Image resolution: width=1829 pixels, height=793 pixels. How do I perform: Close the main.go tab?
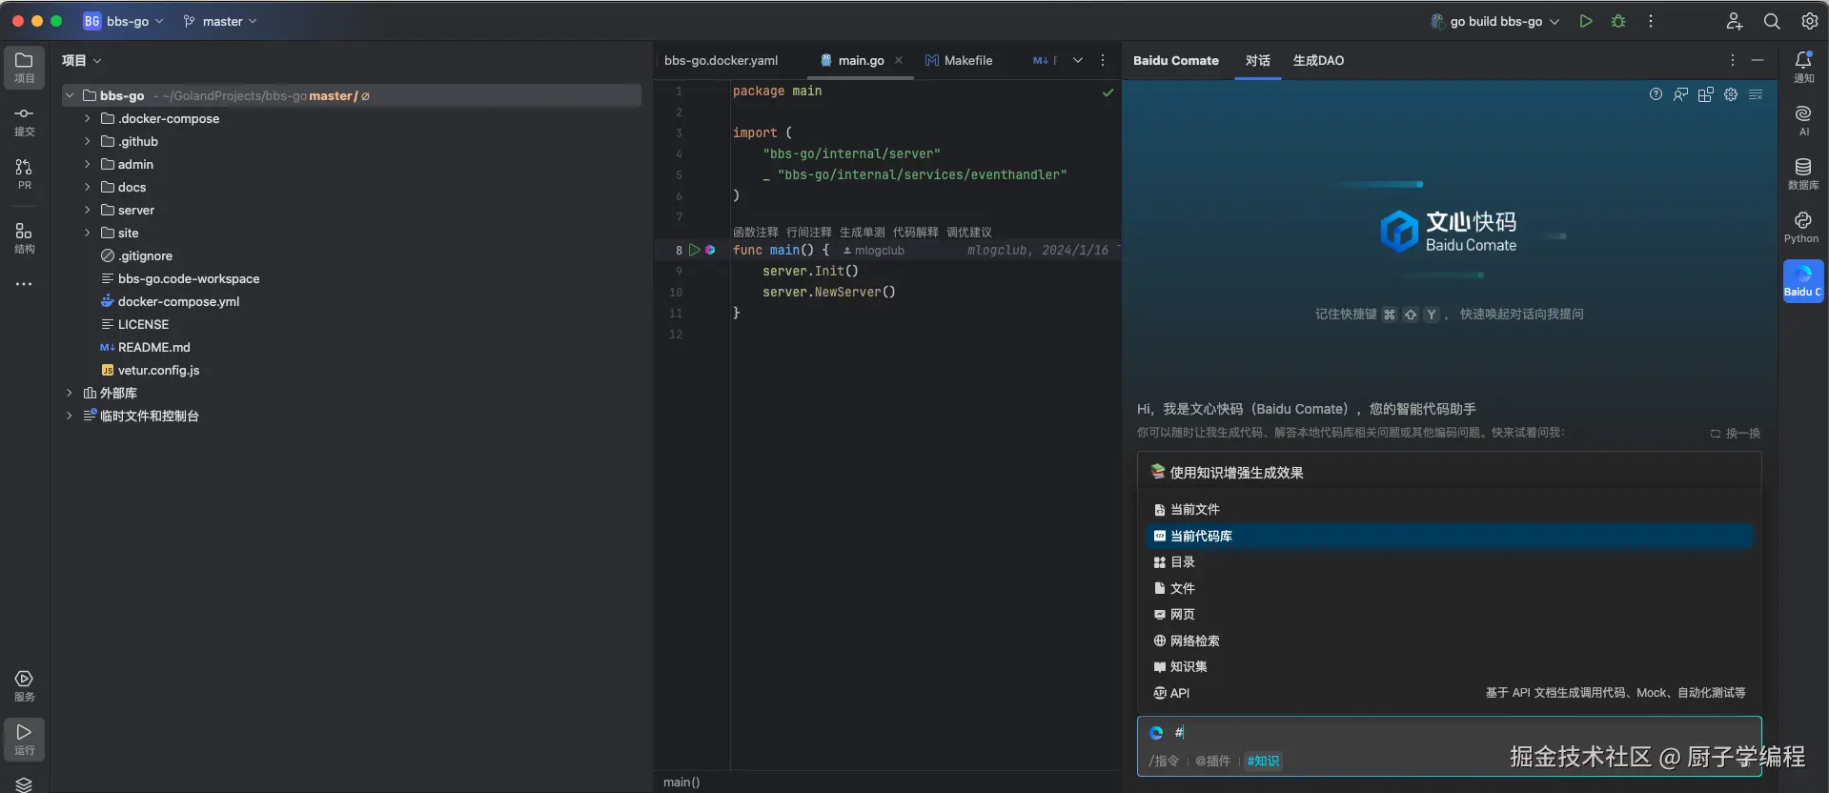[x=899, y=60]
